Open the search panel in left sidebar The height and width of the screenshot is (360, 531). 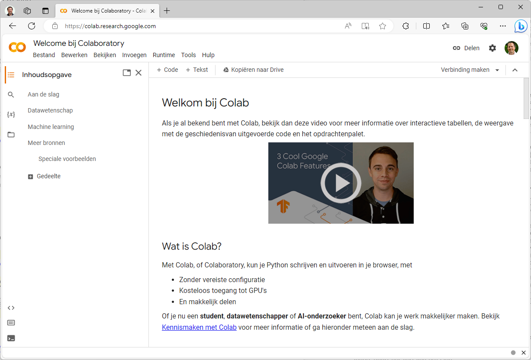[x=11, y=95]
